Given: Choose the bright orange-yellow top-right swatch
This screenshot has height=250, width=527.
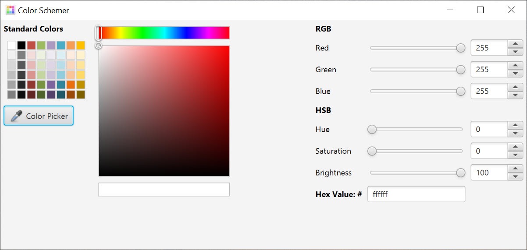Looking at the screenshot, I should [81, 45].
